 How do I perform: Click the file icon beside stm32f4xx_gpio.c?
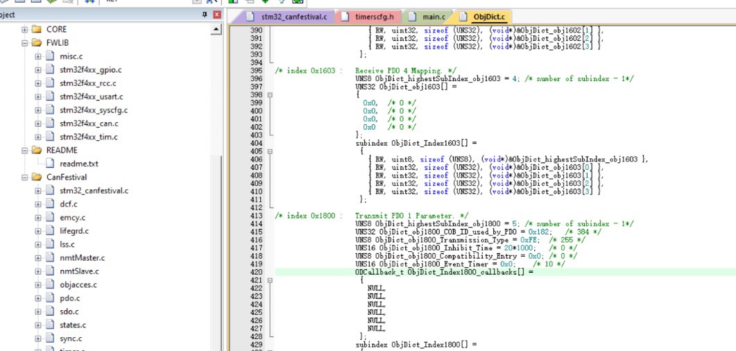point(50,69)
